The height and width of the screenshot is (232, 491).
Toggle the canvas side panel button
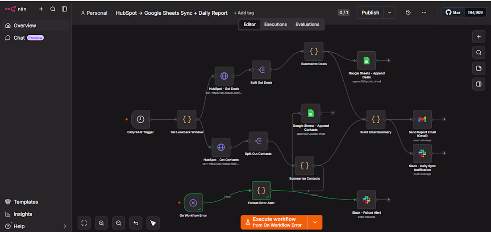pyautogui.click(x=479, y=84)
